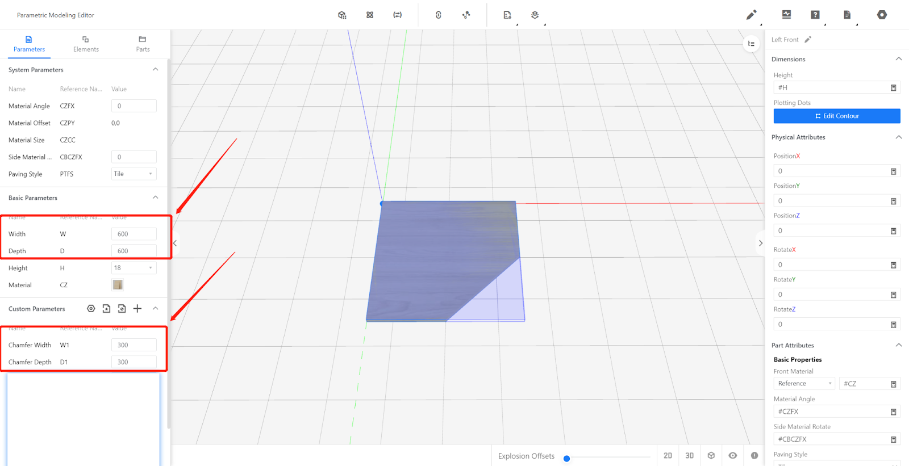
Task: Click the plus icon in Custom Parameters
Action: point(137,309)
